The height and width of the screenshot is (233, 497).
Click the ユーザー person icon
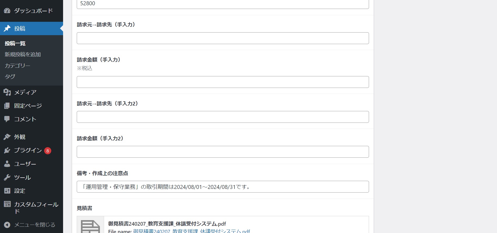pos(7,164)
